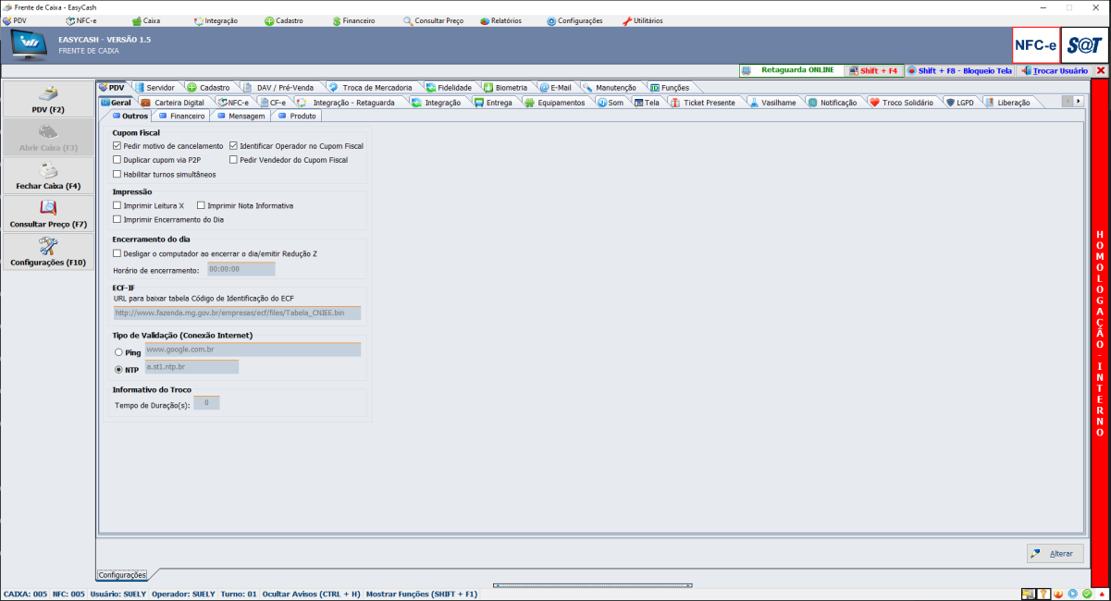Open Fechar Caixa (F4) in sidebar
Viewport: 1111px width, 601px height.
pyautogui.click(x=48, y=177)
